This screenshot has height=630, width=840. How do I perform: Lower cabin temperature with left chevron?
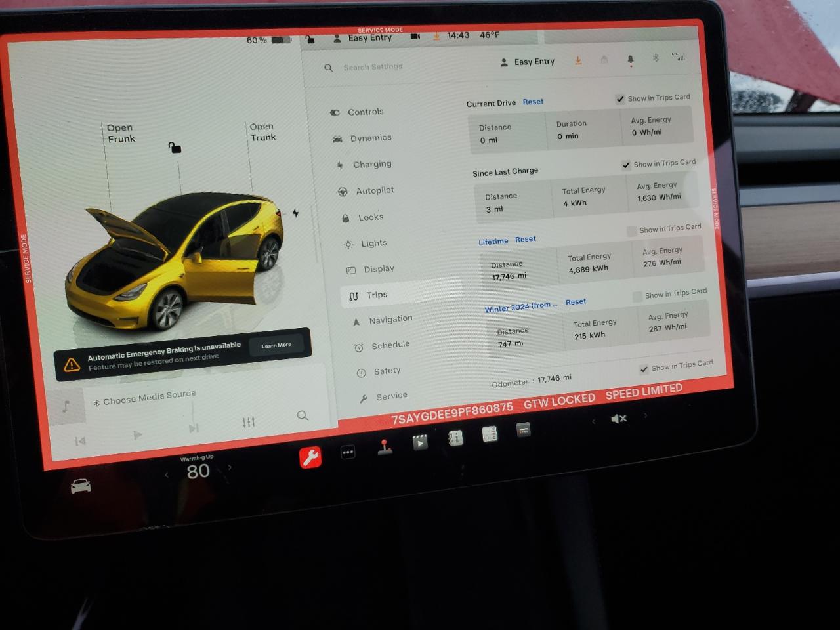(167, 474)
